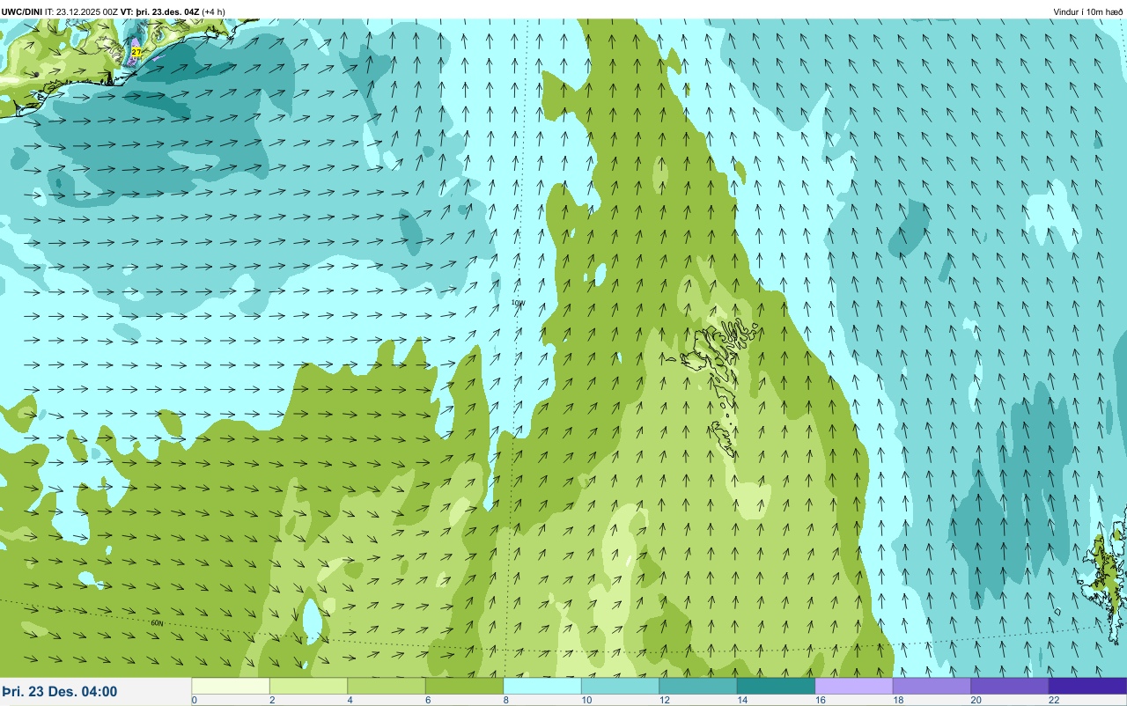Click the legend value "12"
This screenshot has height=706, width=1127.
664,700
